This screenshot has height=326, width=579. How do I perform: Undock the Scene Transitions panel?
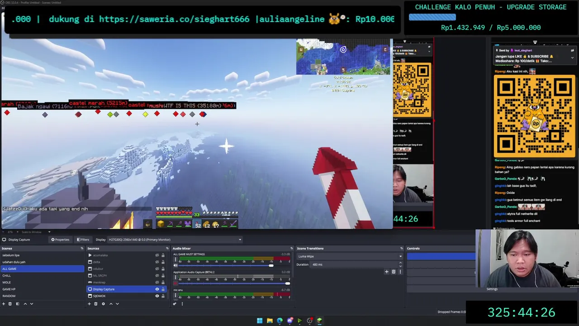pyautogui.click(x=401, y=248)
